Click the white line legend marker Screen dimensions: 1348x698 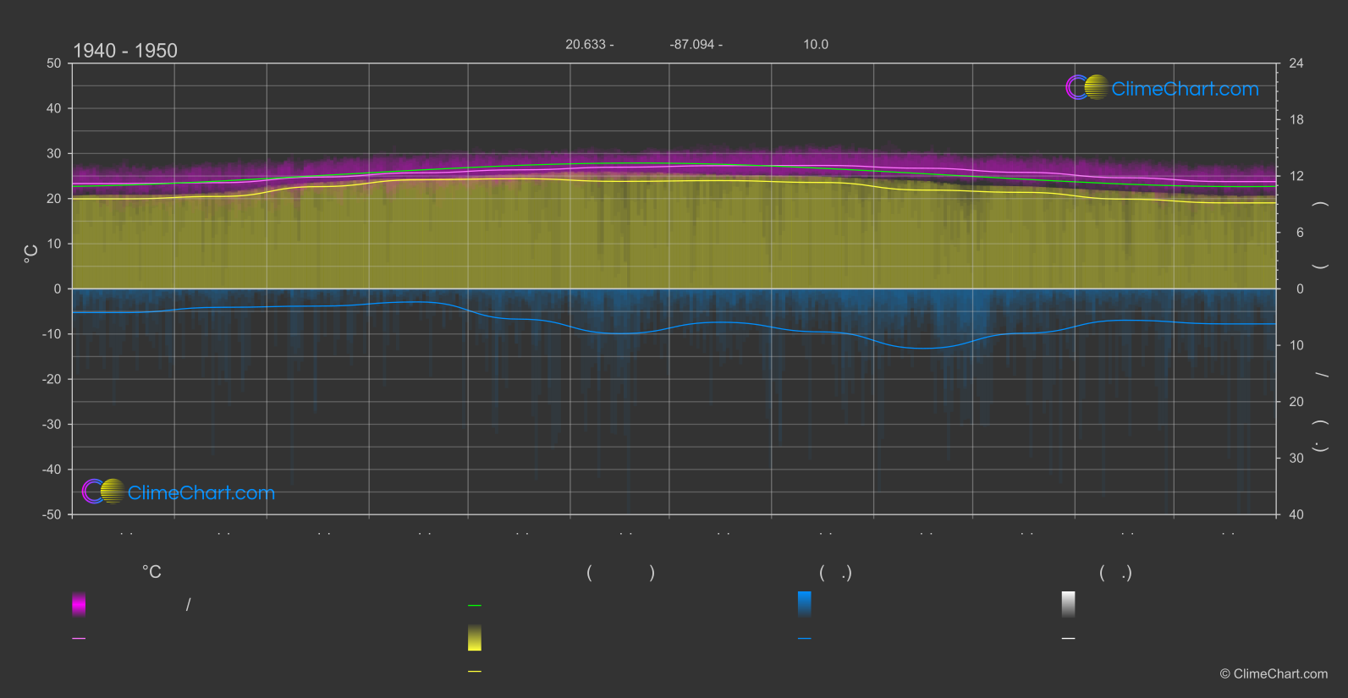pos(1069,639)
